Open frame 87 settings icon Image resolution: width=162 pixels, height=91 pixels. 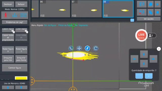74,16
